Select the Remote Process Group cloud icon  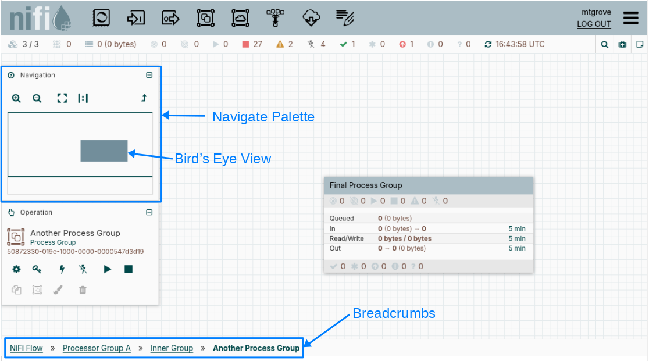click(x=240, y=18)
